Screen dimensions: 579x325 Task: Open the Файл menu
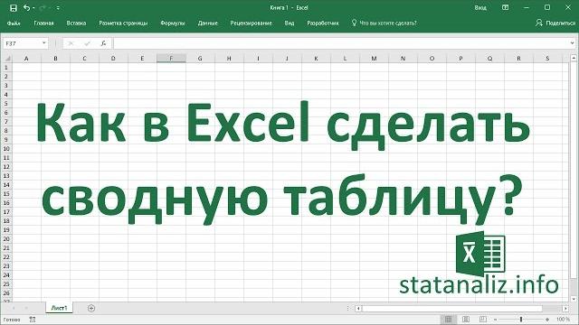14,23
